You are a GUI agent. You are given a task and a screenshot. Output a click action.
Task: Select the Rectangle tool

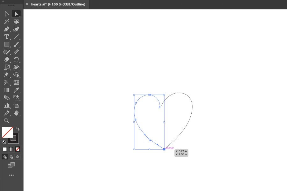[x=7, y=45]
